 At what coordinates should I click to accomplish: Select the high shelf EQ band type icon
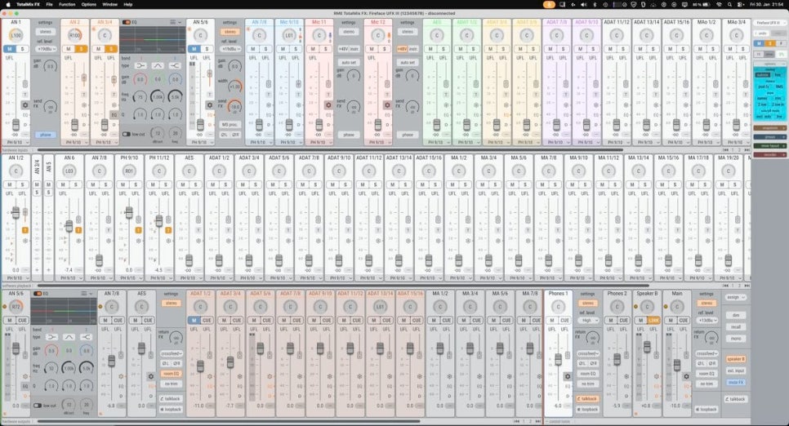click(176, 64)
